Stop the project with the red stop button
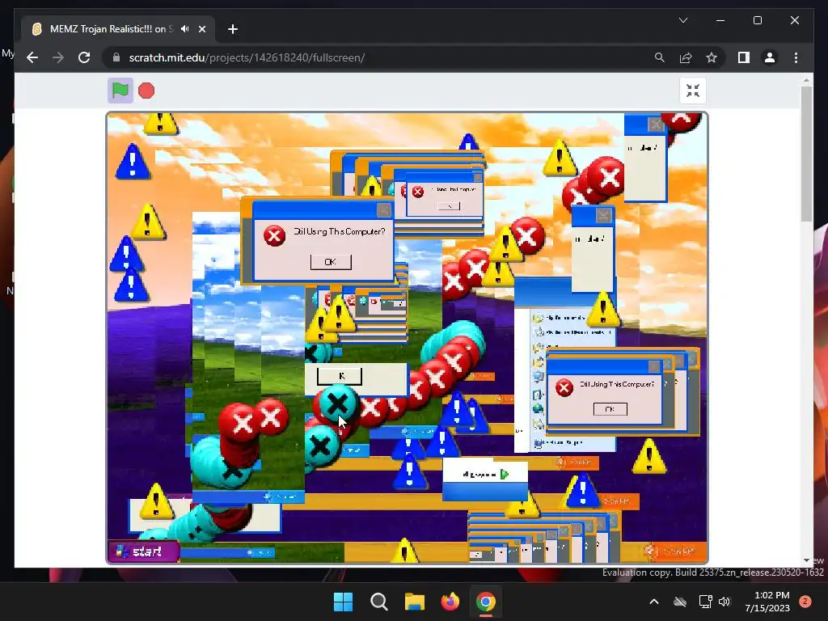 coord(146,91)
